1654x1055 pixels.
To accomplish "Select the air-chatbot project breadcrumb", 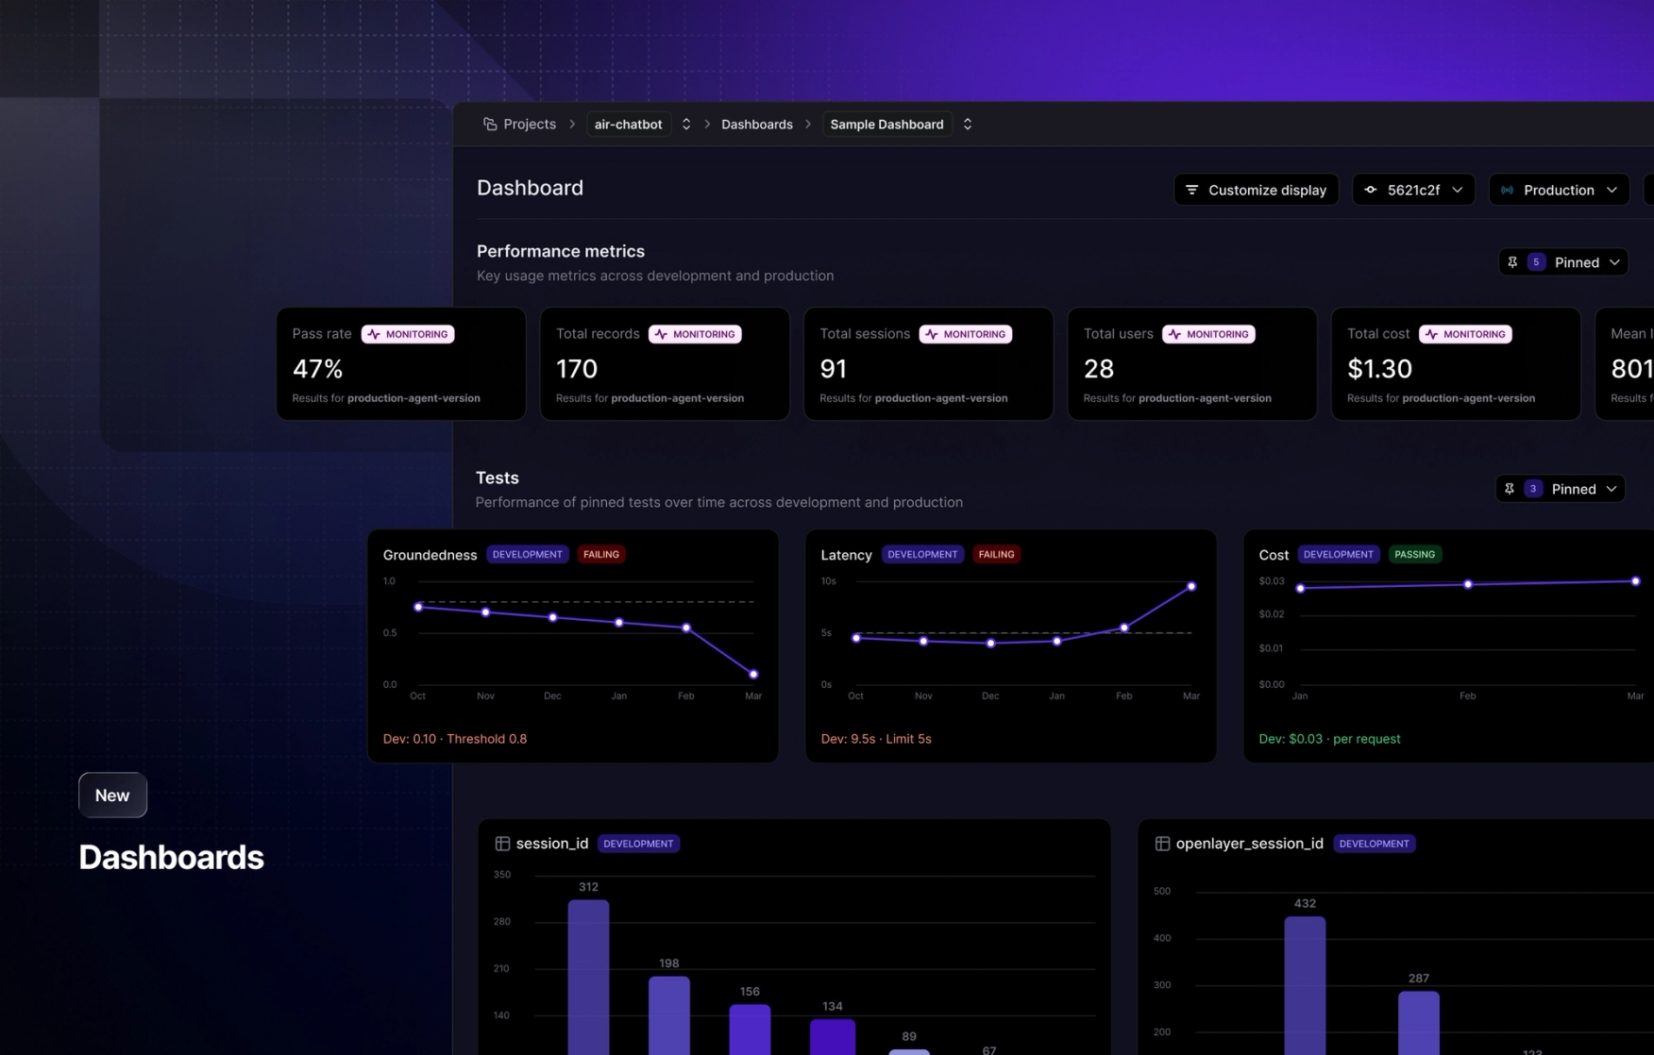I will 628,124.
